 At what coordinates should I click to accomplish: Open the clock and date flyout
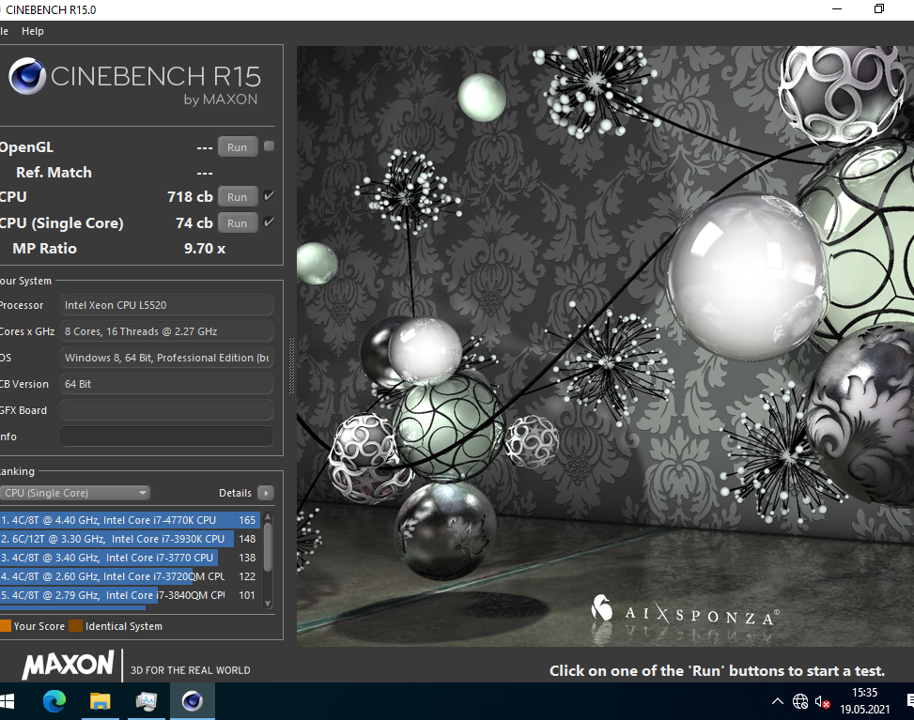pyautogui.click(x=864, y=701)
